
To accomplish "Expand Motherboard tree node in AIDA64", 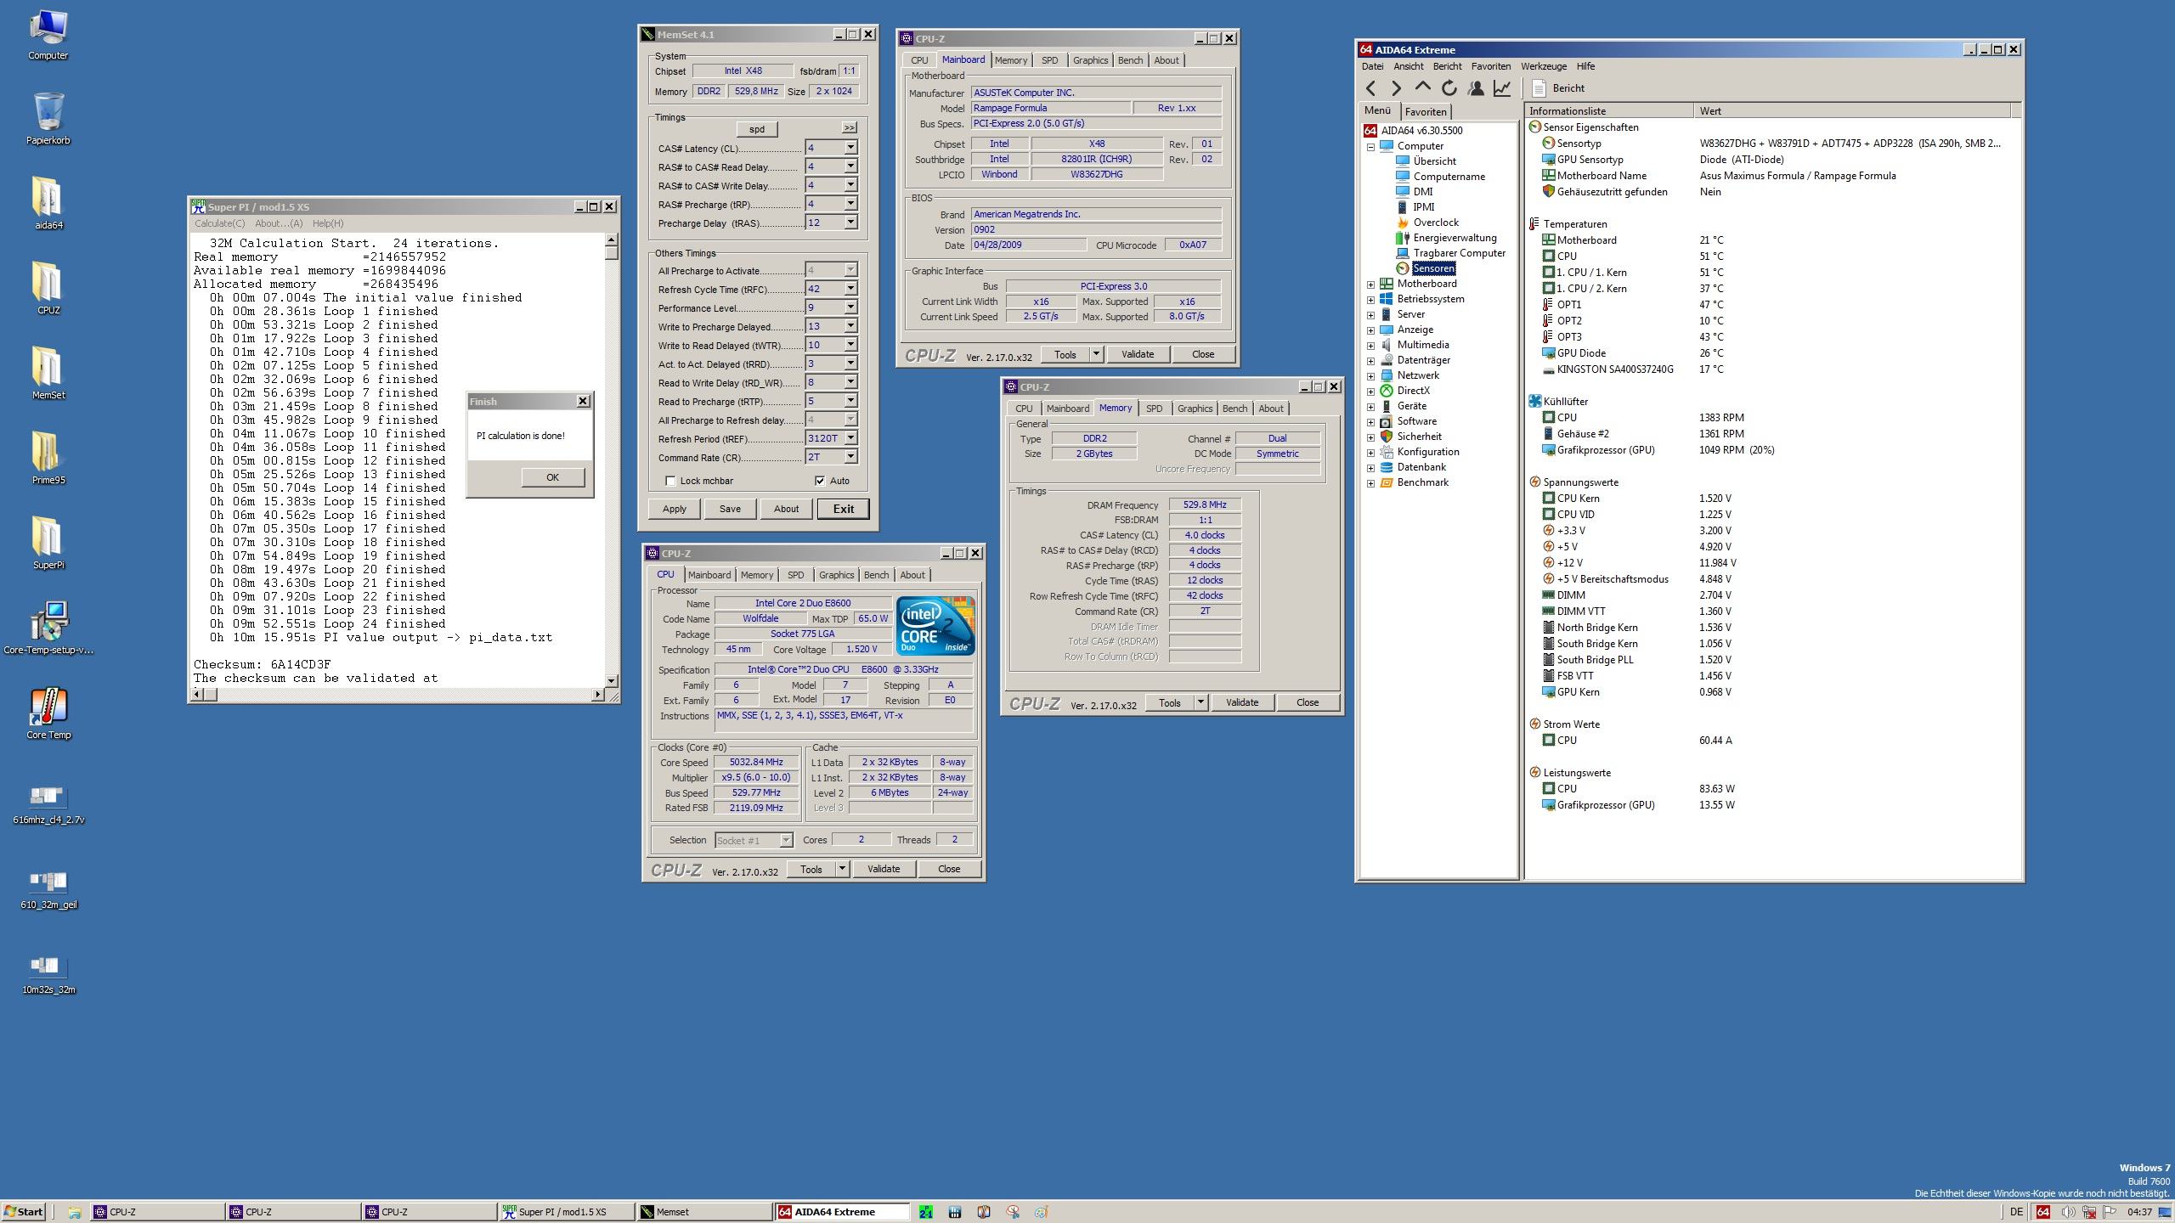I will (x=1370, y=284).
